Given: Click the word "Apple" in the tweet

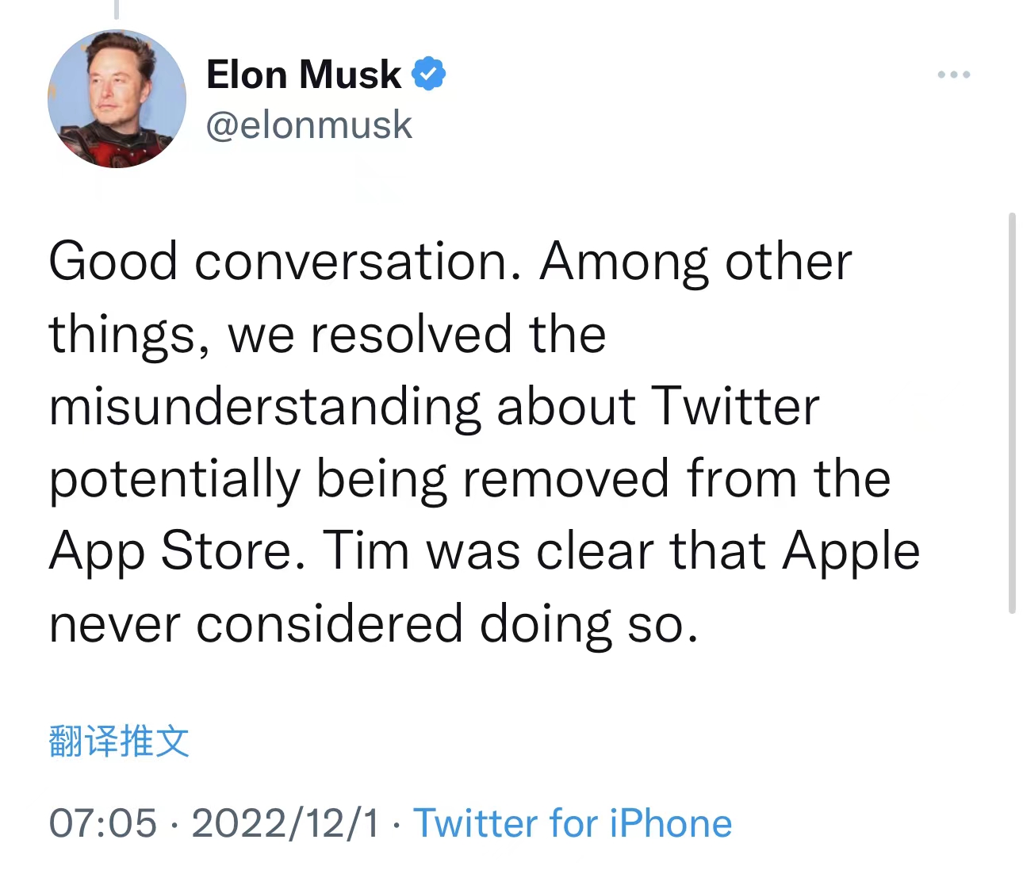Looking at the screenshot, I should point(851,550).
